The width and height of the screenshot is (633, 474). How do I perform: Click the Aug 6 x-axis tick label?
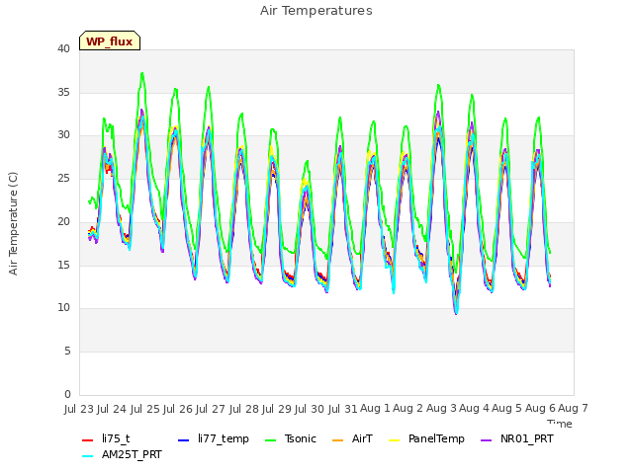pos(540,409)
